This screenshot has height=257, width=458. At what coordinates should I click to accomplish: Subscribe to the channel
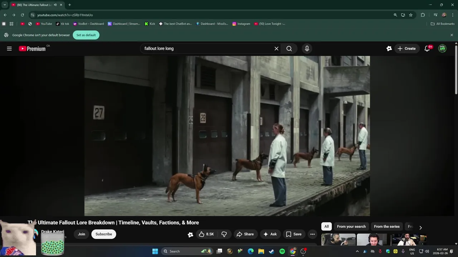(104, 234)
